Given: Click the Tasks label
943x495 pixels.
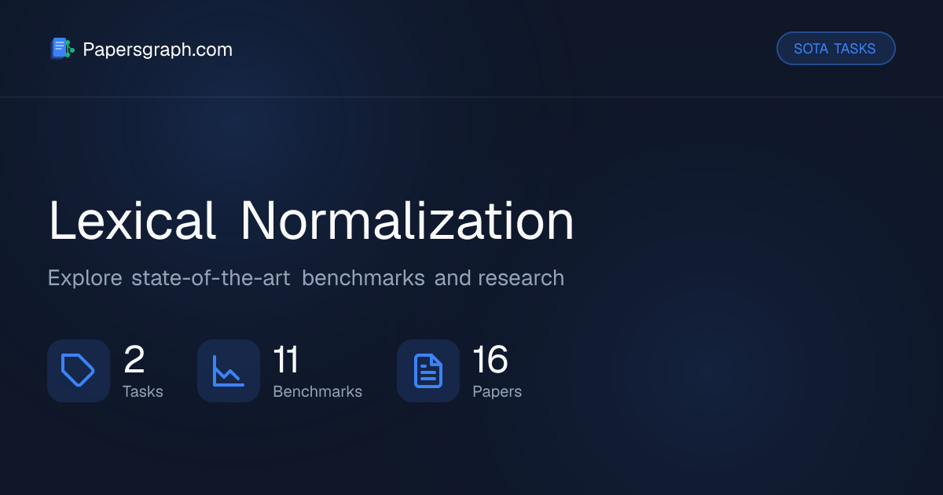Looking at the screenshot, I should [x=143, y=391].
